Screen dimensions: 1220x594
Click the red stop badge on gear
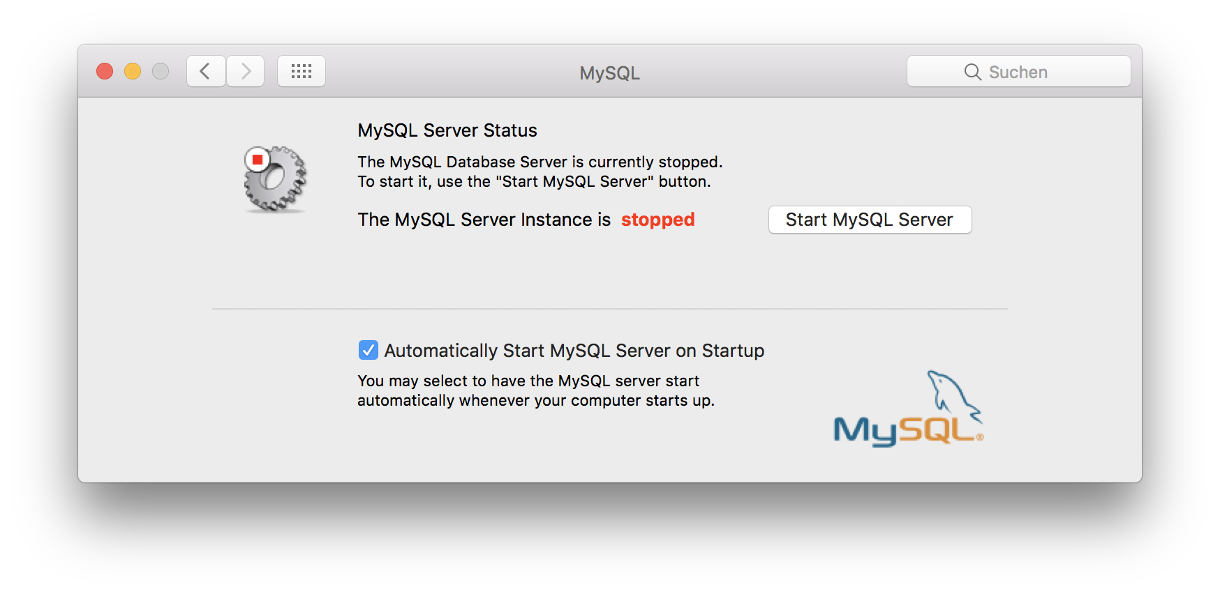(258, 160)
